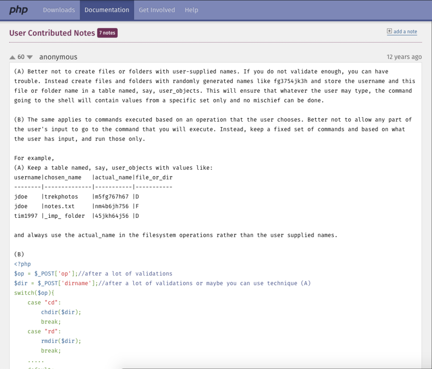Viewport: 432px width, 369px height.
Task: Go to the Help menu item
Action: pyautogui.click(x=191, y=10)
